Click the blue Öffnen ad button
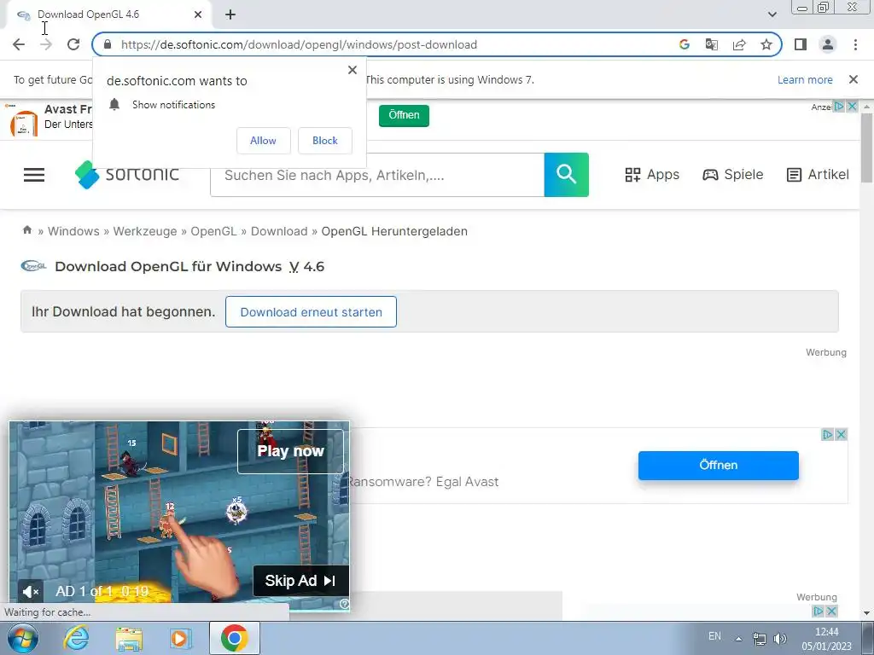Screen dimensions: 874x655 coord(719,465)
